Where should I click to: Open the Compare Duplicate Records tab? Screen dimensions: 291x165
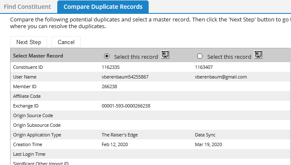(x=103, y=7)
